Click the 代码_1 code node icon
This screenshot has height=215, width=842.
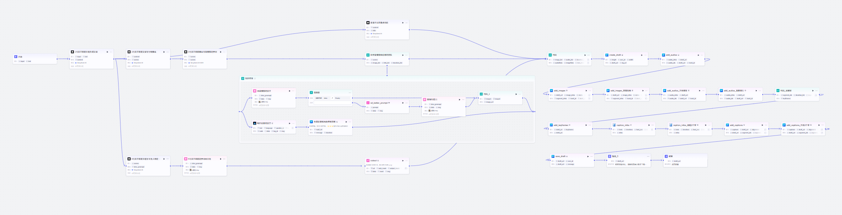[481, 94]
